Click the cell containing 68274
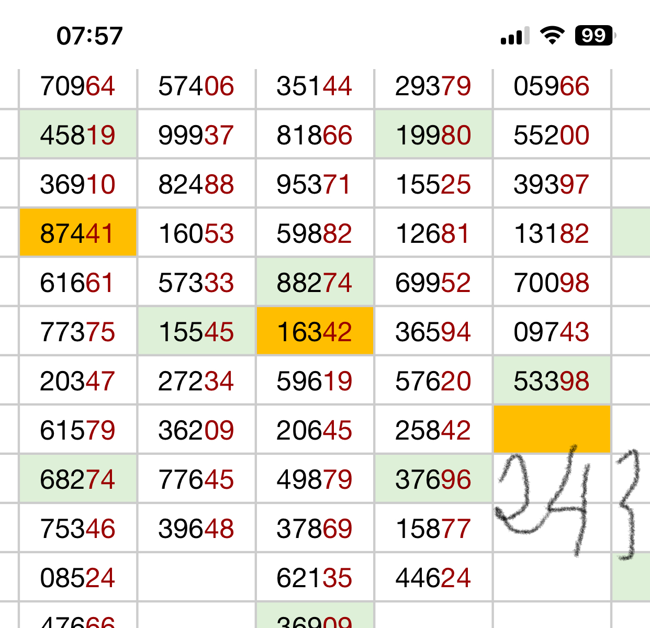Viewport: 650px width, 628px height. (x=78, y=479)
